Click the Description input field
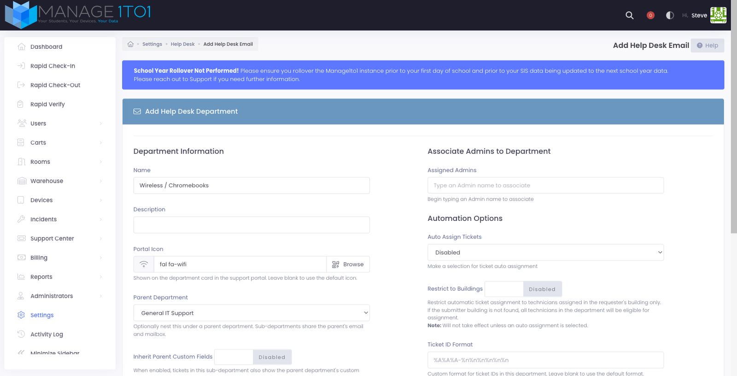 click(252, 225)
